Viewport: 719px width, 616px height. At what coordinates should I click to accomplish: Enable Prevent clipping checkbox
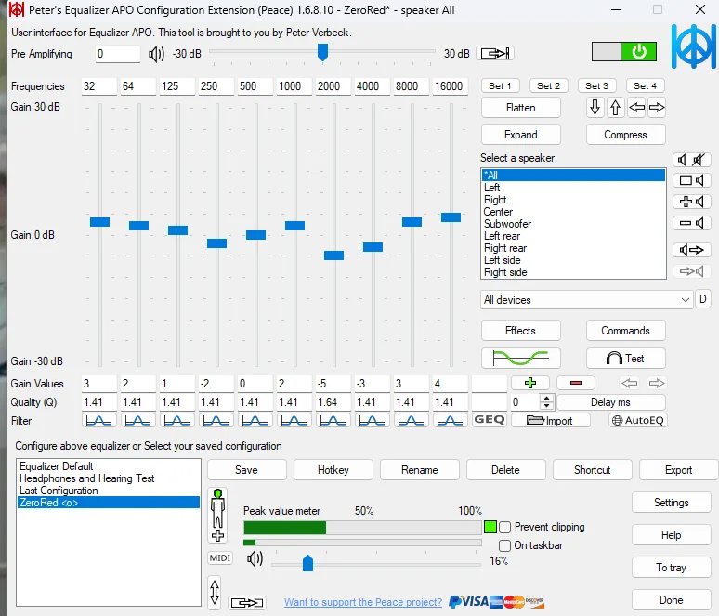tap(504, 527)
